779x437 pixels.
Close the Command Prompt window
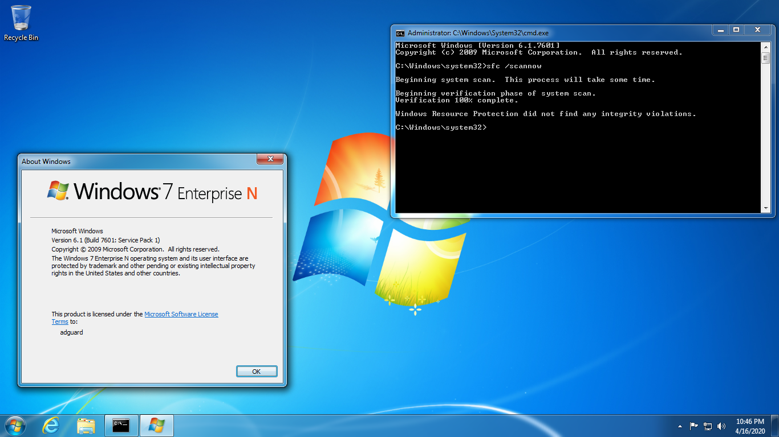pos(757,30)
